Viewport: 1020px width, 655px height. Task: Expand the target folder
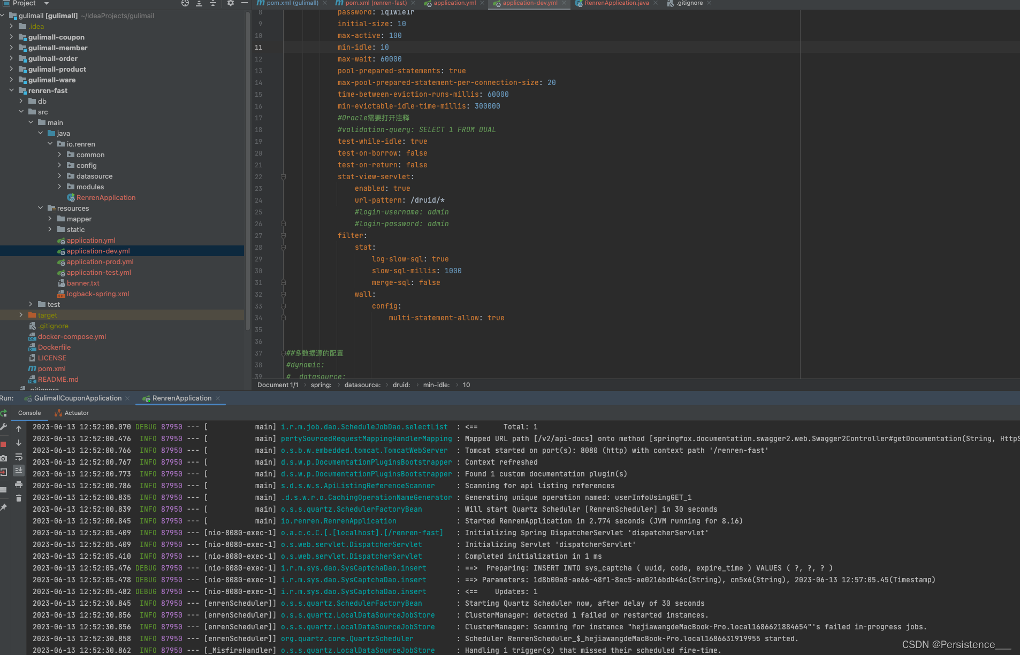[21, 315]
